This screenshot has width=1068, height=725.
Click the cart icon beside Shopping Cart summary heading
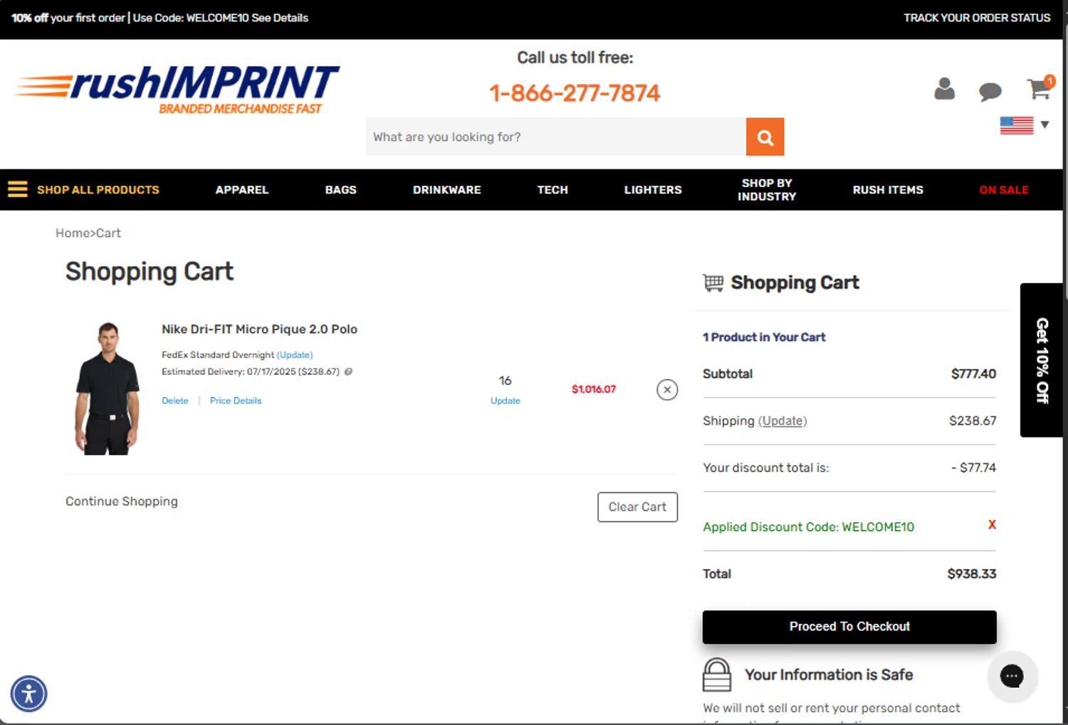[713, 283]
